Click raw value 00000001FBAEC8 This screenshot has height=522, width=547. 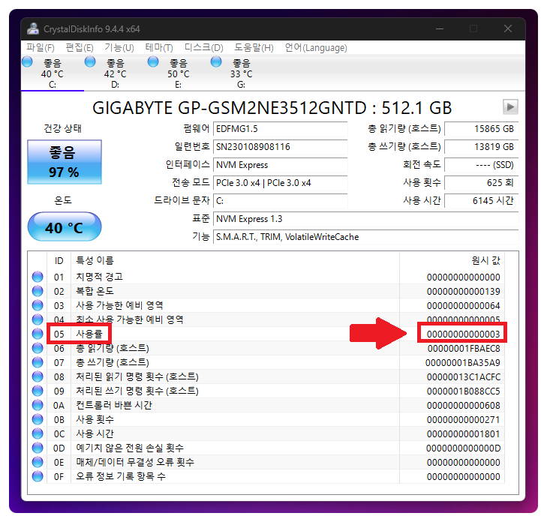click(x=464, y=348)
